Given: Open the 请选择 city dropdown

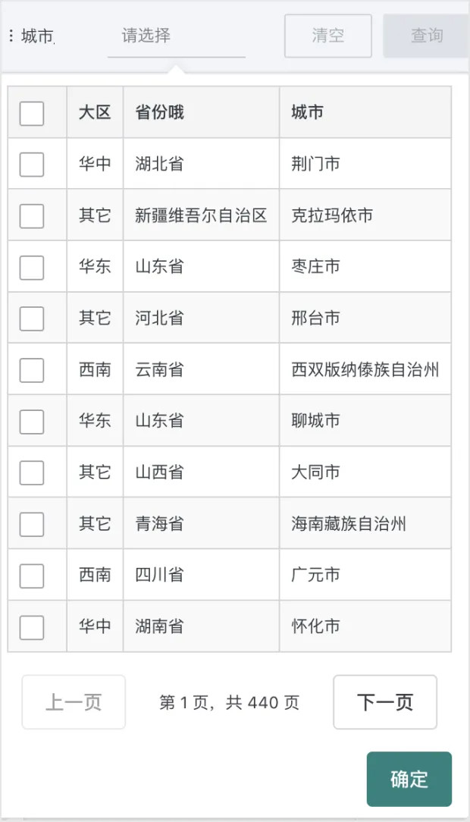Looking at the screenshot, I should (176, 36).
